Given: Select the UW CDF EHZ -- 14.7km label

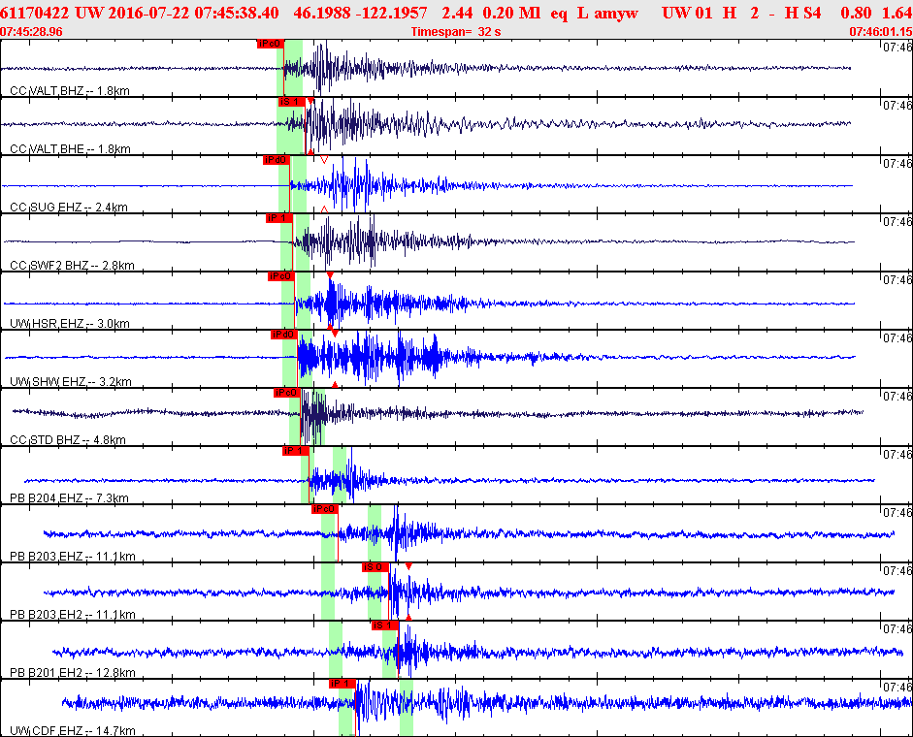Looking at the screenshot, I should [x=73, y=731].
